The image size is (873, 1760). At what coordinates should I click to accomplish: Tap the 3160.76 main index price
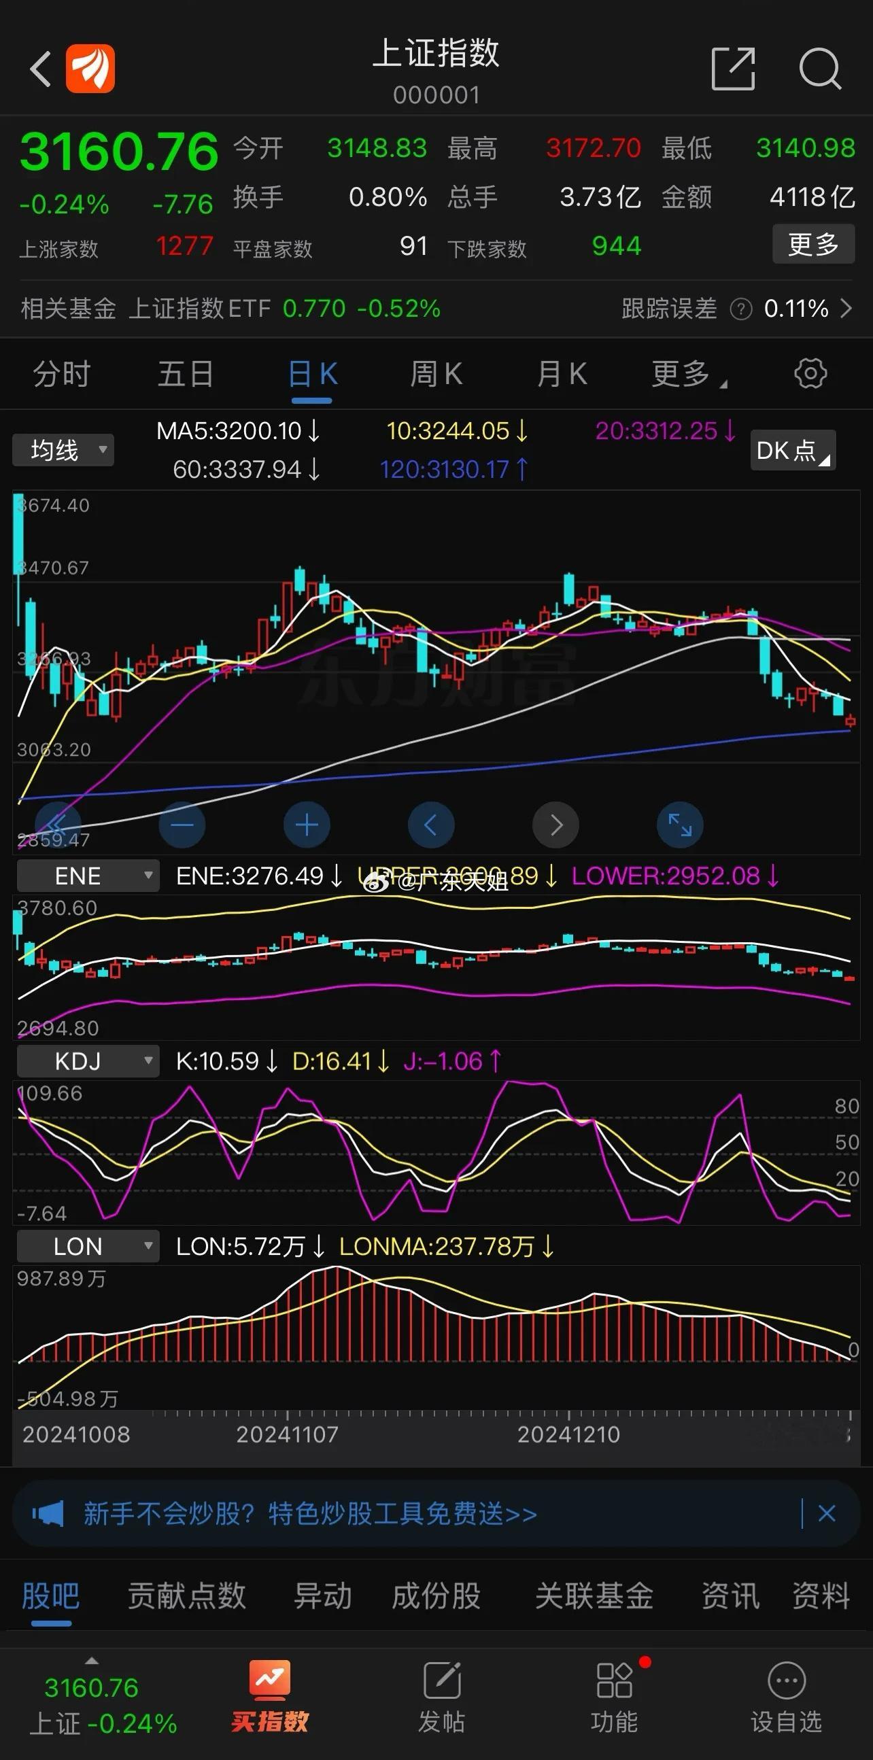[119, 152]
